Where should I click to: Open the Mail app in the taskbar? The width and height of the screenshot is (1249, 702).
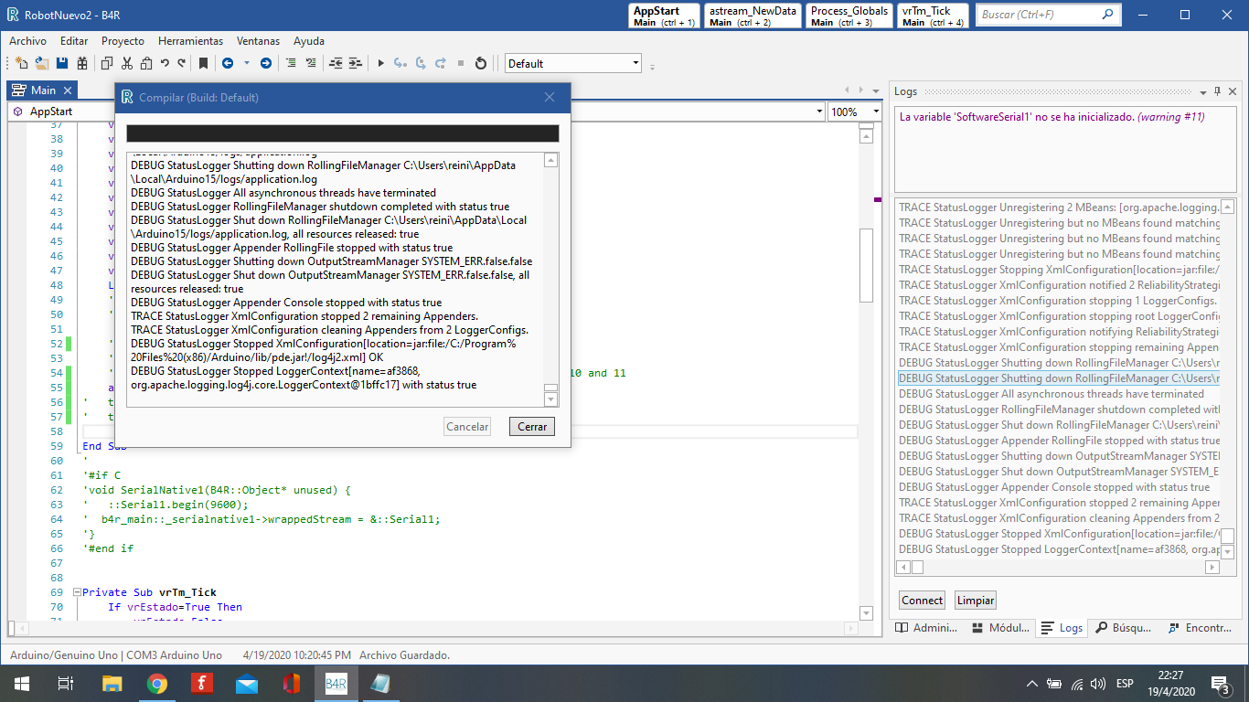point(247,683)
